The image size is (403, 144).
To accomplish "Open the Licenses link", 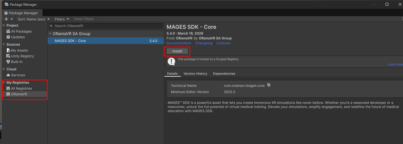I will pyautogui.click(x=223, y=43).
